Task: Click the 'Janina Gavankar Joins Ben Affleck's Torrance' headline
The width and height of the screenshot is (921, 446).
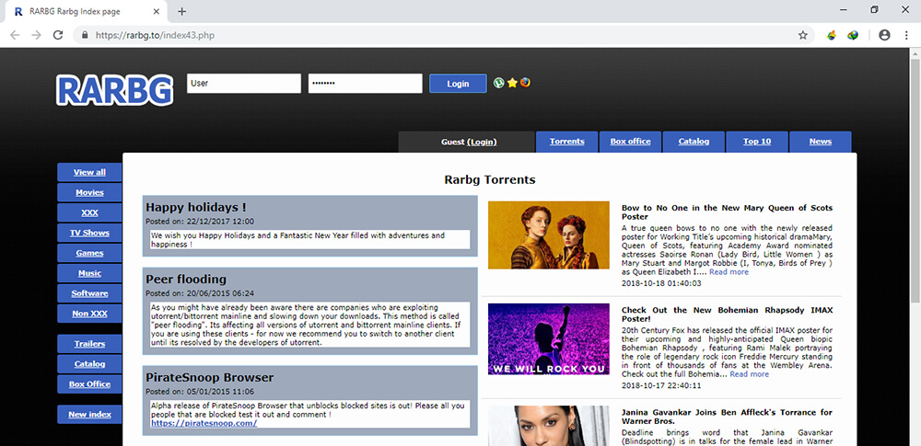Action: [x=728, y=417]
